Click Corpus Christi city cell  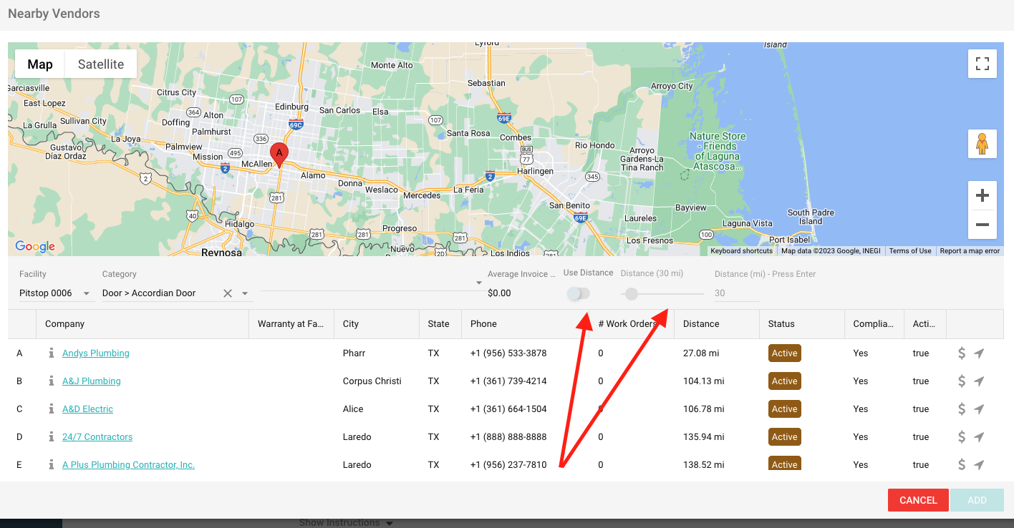tap(372, 381)
